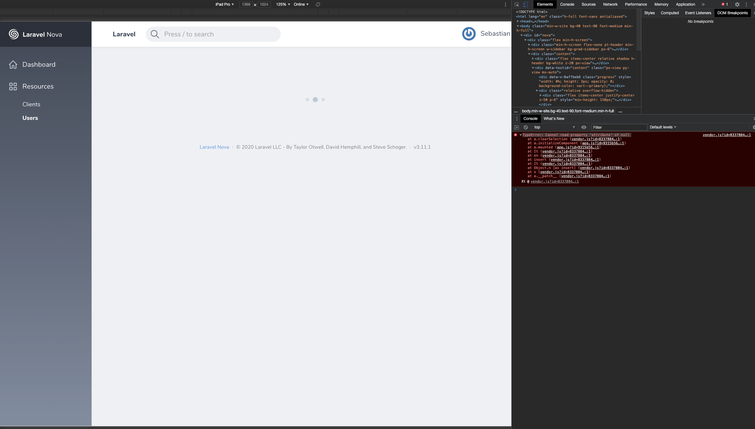Click the Laravel Nova footer link
Viewport: 755px width, 429px height.
coord(214,147)
